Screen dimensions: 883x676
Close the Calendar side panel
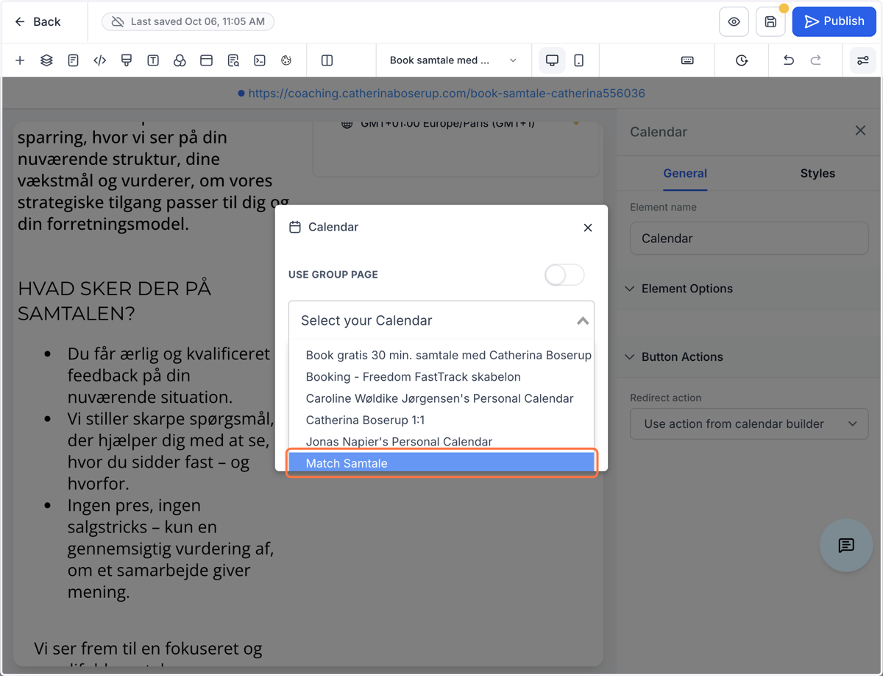point(860,131)
